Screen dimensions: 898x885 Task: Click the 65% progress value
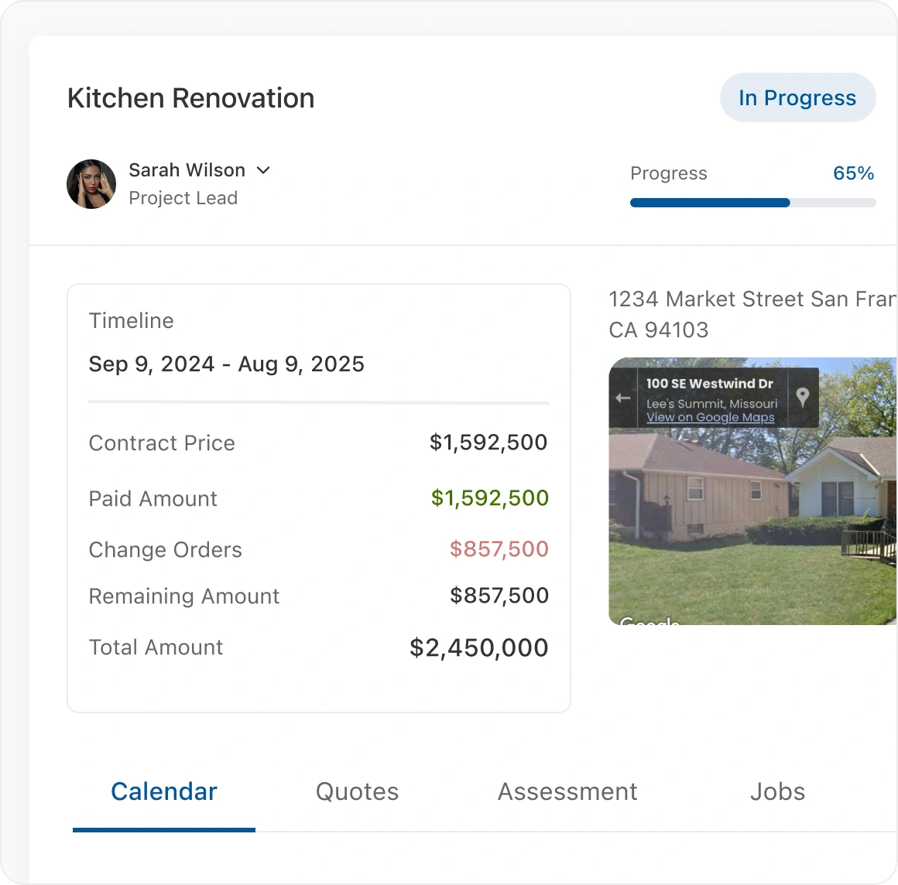click(853, 173)
